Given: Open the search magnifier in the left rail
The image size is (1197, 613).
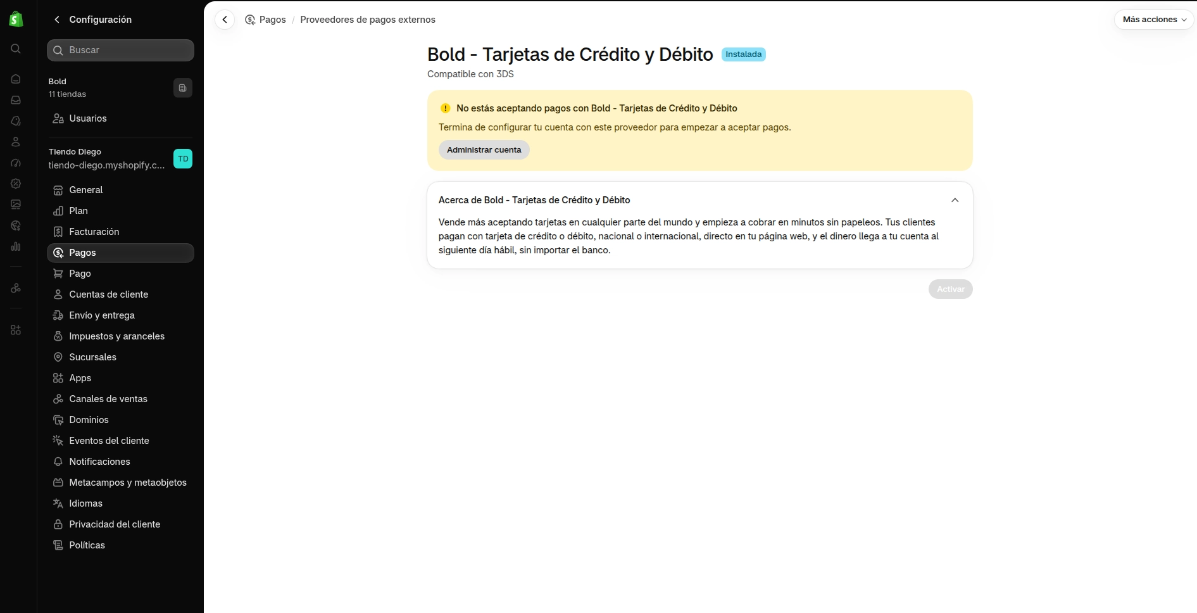Looking at the screenshot, I should tap(16, 49).
